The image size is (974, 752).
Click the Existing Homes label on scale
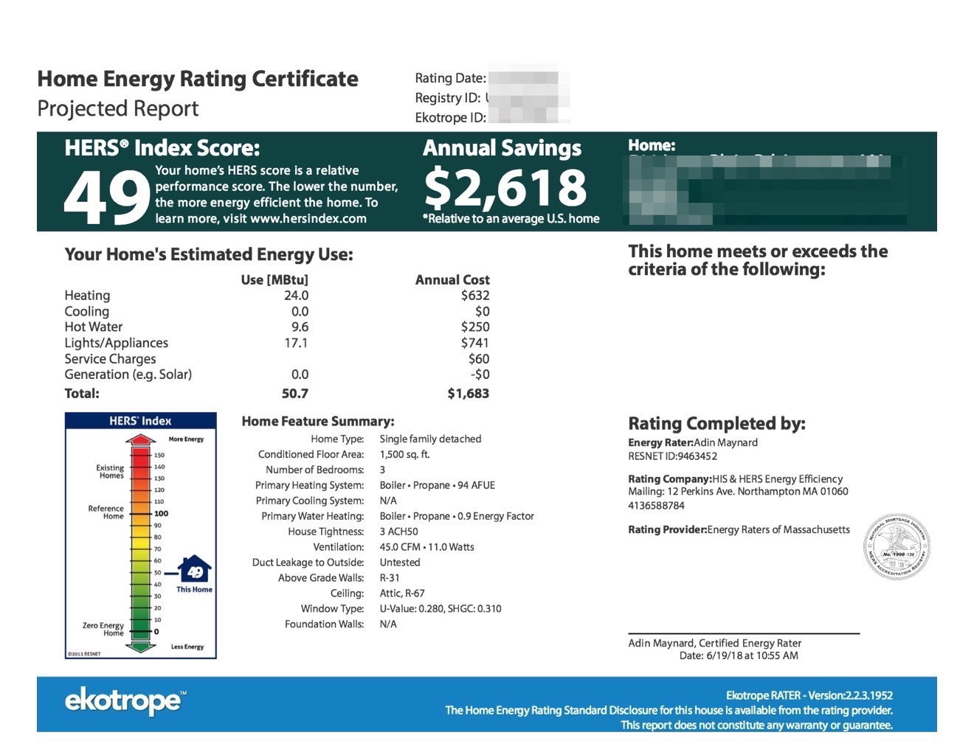110,472
